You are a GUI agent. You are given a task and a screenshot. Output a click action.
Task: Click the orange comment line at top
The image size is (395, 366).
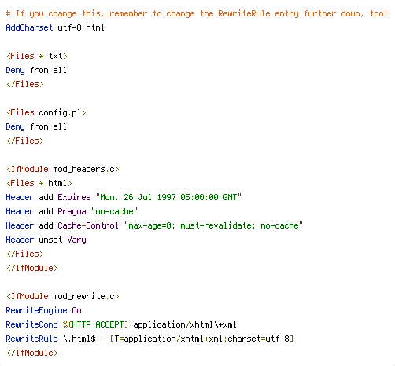[x=197, y=13]
